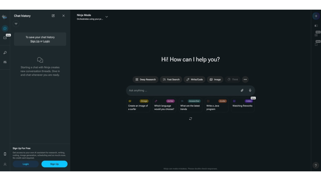Open the user profile icon in sidebar
The width and height of the screenshot is (321, 181).
(5, 164)
